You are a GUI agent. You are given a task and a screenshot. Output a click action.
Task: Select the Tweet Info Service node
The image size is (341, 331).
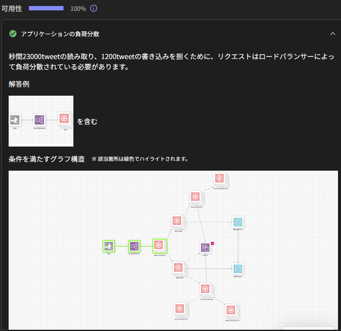coord(231,311)
